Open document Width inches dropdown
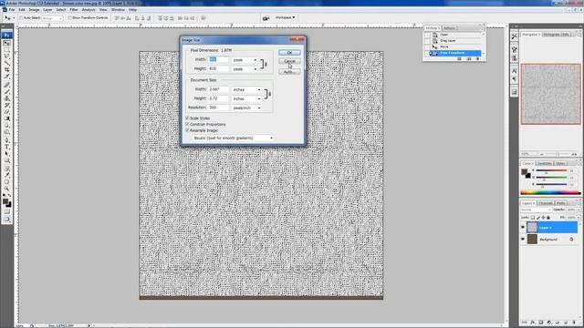 (x=246, y=89)
